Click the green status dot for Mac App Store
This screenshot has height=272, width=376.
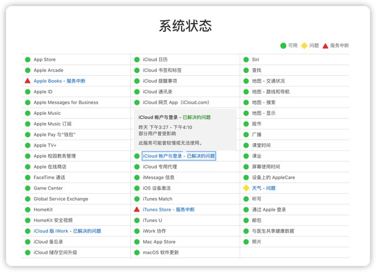click(x=137, y=242)
